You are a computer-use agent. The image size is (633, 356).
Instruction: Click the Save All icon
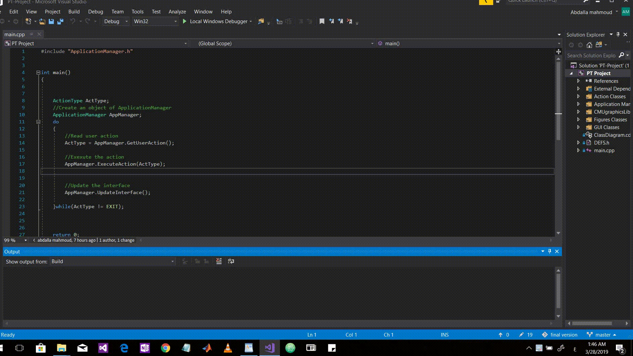(60, 21)
